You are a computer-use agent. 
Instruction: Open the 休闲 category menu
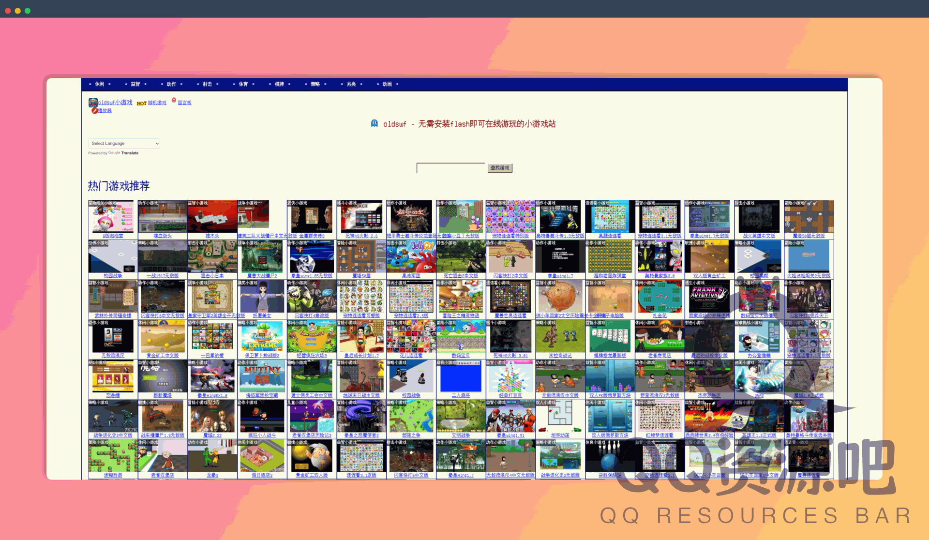tap(99, 84)
